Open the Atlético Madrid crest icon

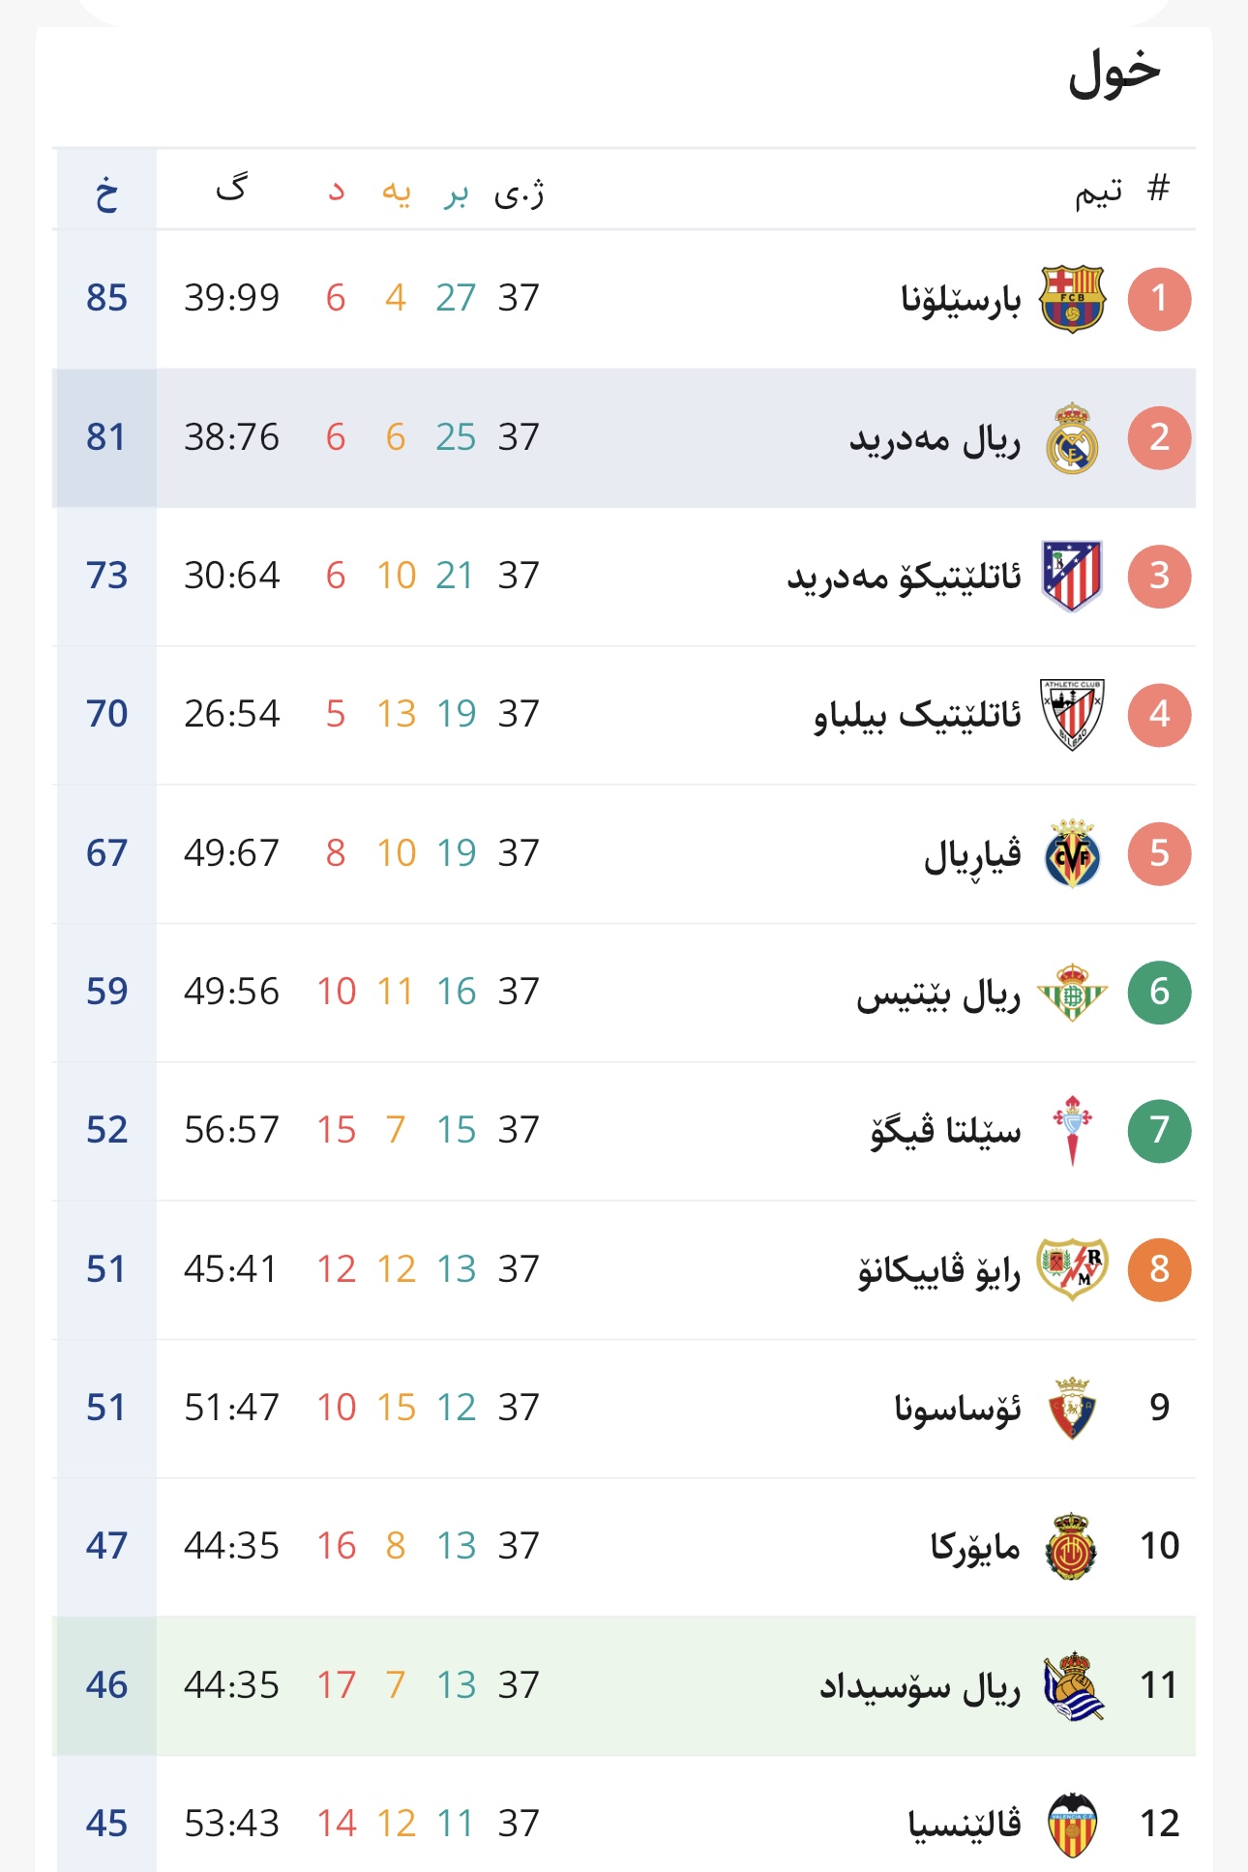pyautogui.click(x=1072, y=577)
